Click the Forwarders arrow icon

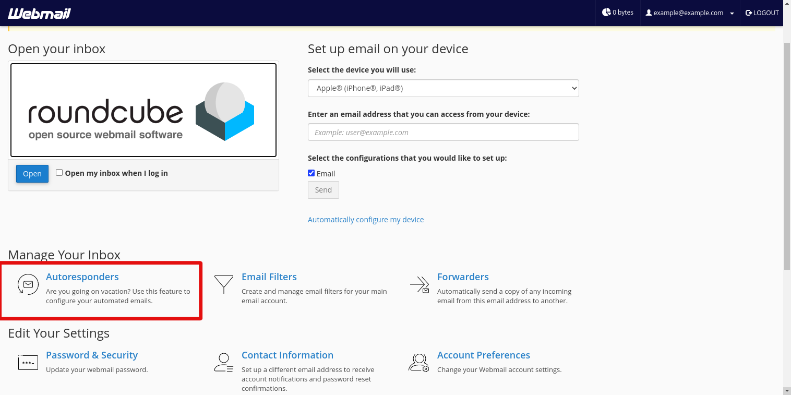tap(420, 284)
